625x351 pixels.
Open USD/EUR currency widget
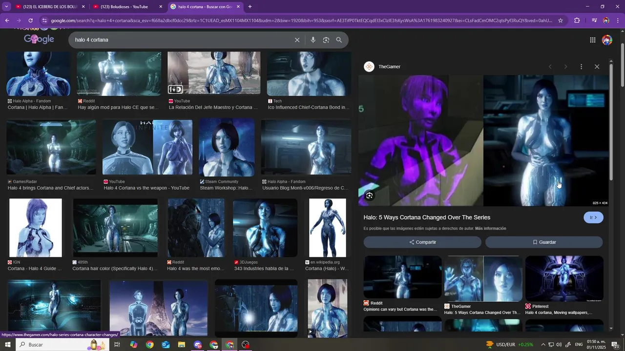509,345
